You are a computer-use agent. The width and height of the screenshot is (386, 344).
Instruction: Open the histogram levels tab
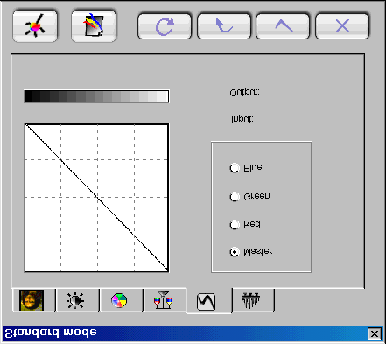click(x=251, y=300)
